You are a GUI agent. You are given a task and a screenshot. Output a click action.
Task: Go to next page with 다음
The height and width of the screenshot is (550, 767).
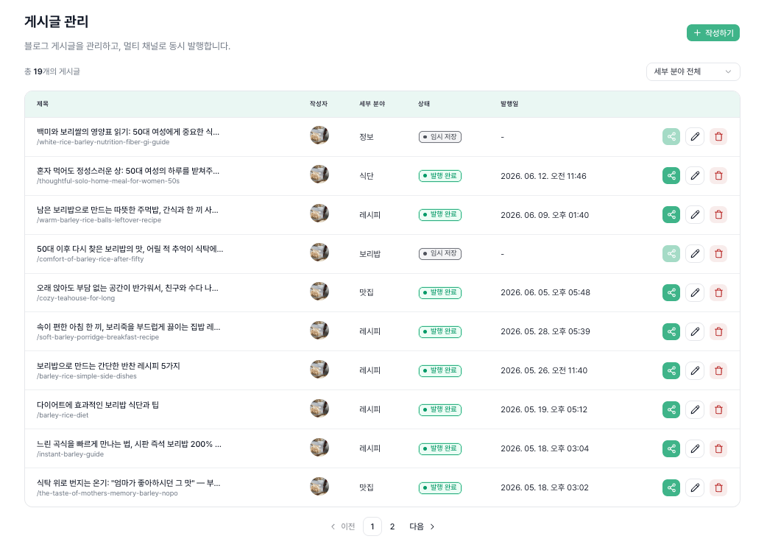pyautogui.click(x=422, y=526)
